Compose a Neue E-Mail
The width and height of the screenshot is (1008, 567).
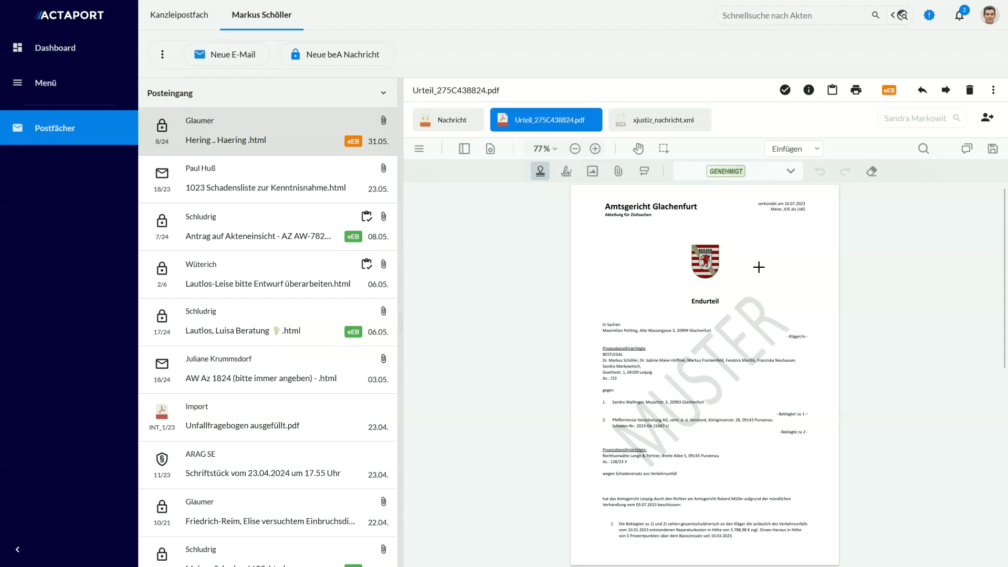226,55
